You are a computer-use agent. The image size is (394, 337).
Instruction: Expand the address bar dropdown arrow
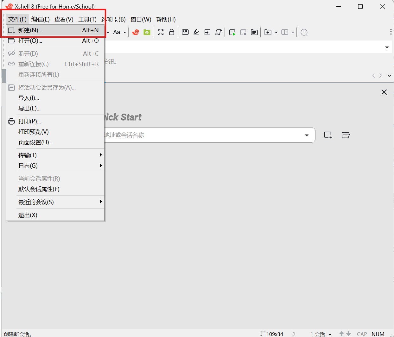point(387,47)
